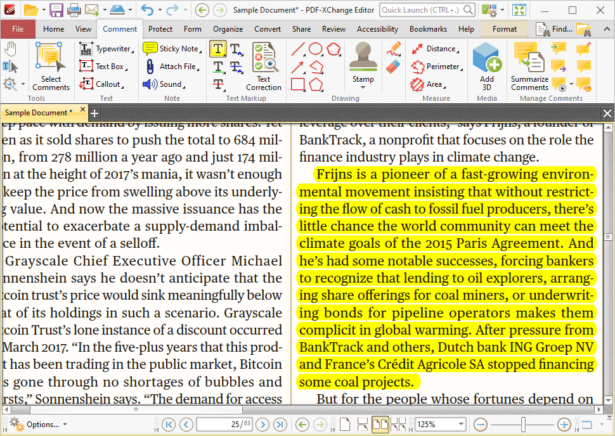Click the horizontal scrollbar thumb
This screenshot has width=615, height=436.
pos(136,410)
